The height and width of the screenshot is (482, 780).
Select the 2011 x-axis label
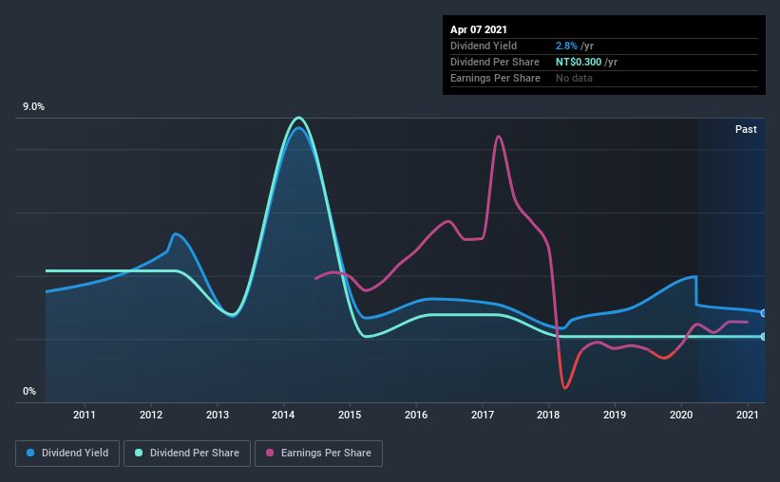[85, 415]
